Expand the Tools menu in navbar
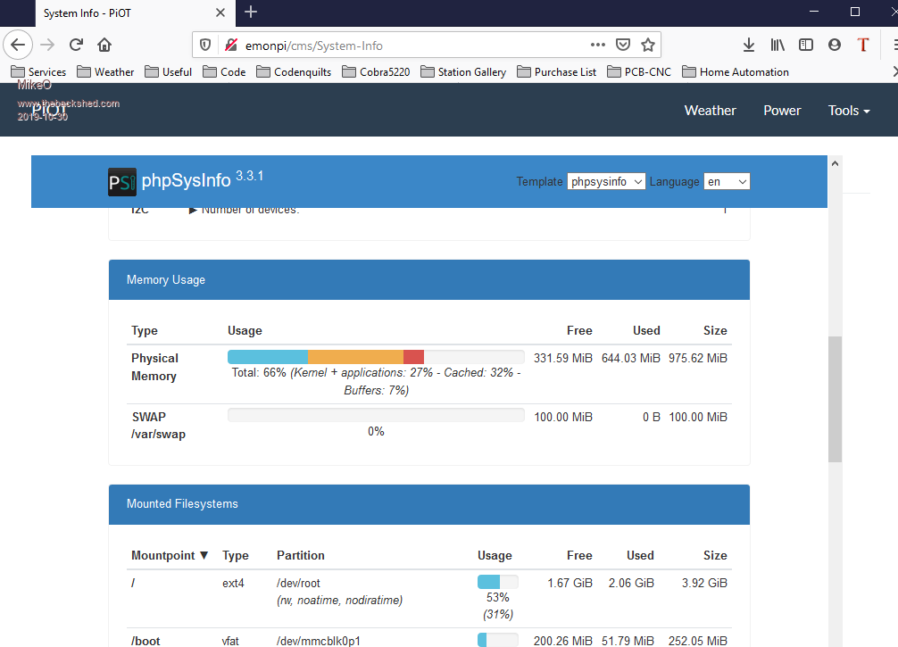This screenshot has height=647, width=898. click(x=848, y=111)
